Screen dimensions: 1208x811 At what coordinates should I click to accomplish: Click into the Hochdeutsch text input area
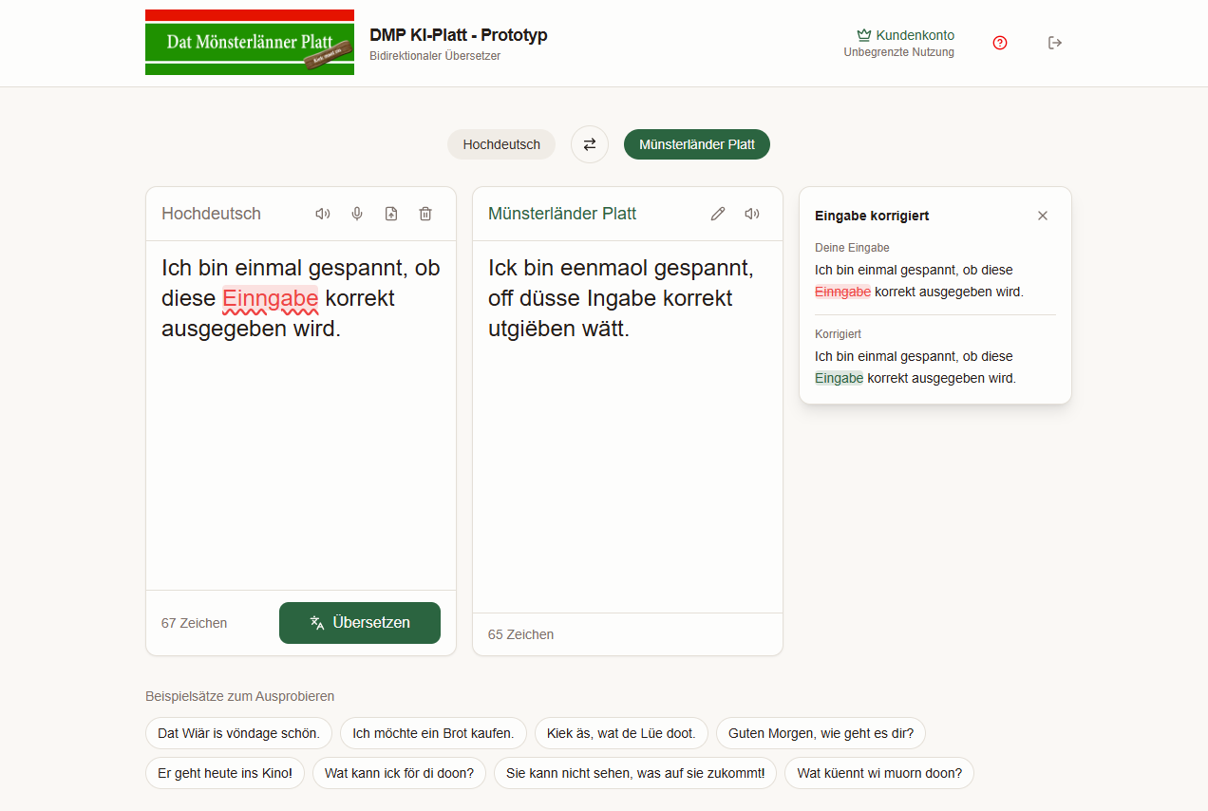tap(301, 415)
